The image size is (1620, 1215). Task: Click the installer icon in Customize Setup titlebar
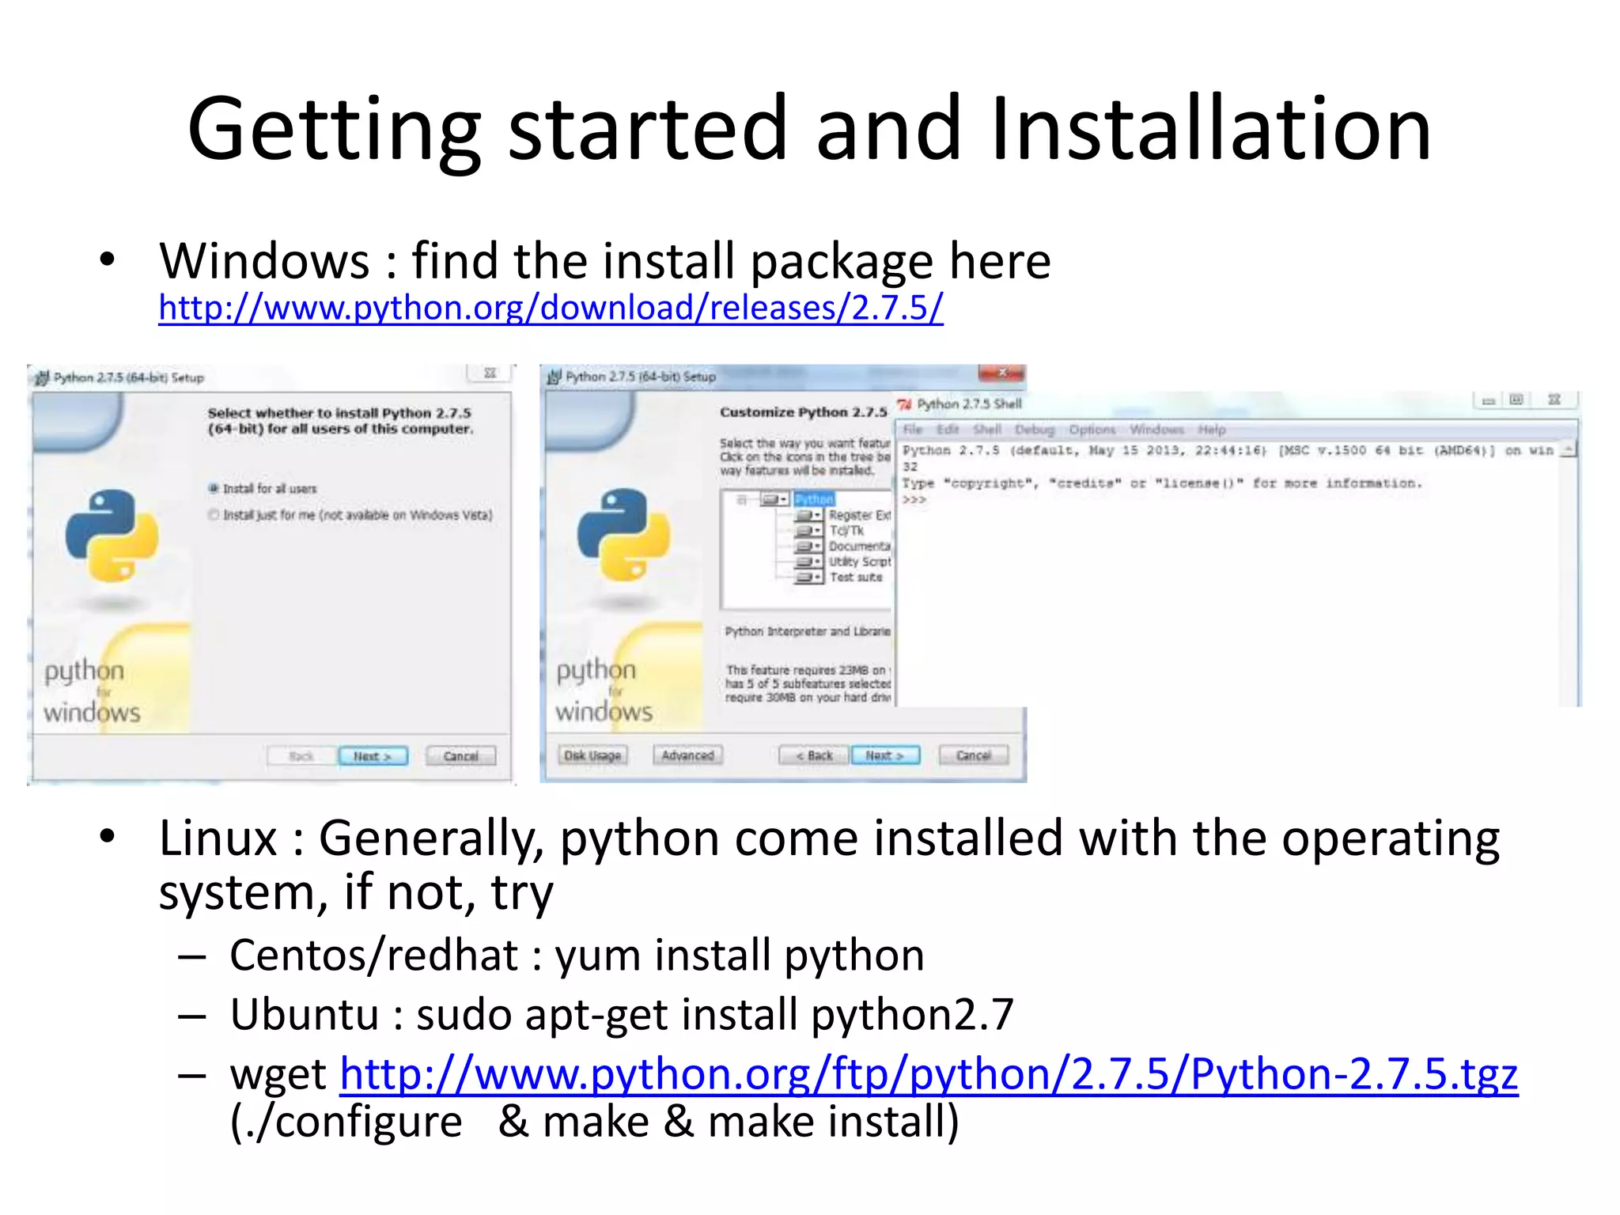click(x=555, y=377)
